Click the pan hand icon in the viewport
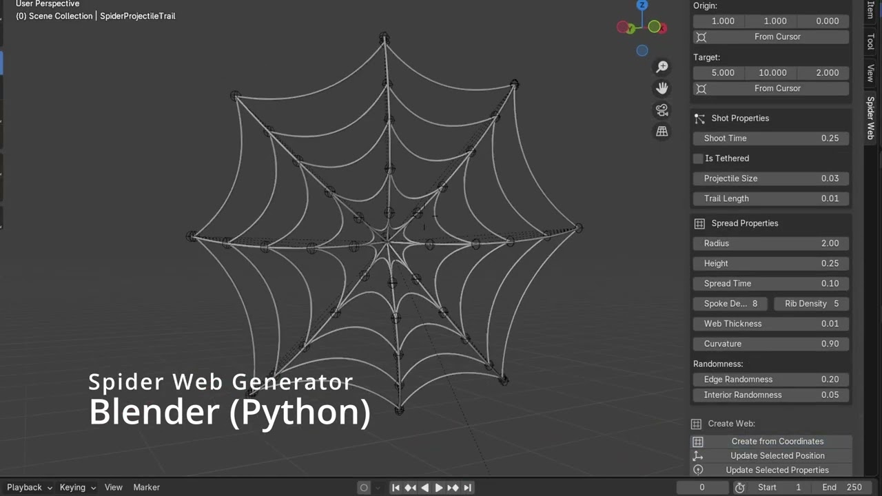This screenshot has height=496, width=882. [662, 88]
